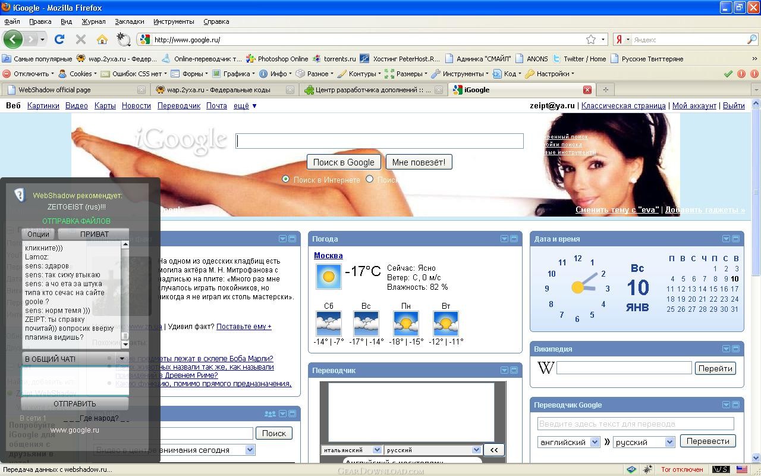Open the Cookies dropdown menu

pos(78,74)
